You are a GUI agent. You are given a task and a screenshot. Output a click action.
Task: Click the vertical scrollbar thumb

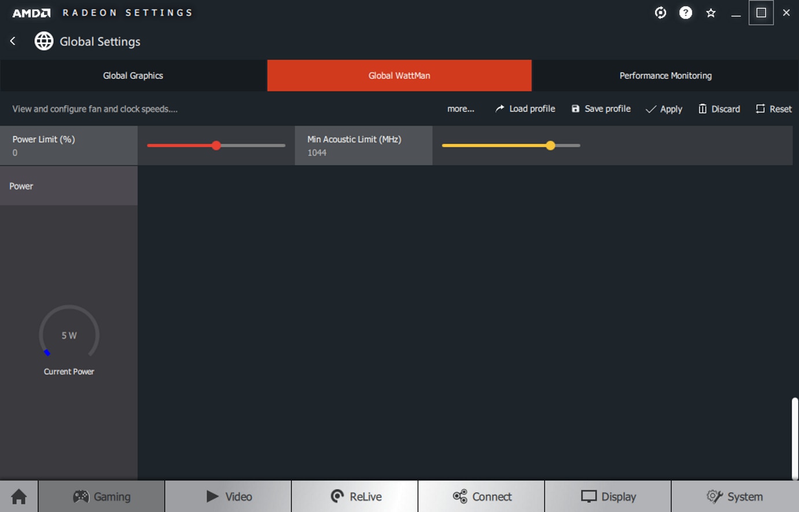tap(795, 438)
